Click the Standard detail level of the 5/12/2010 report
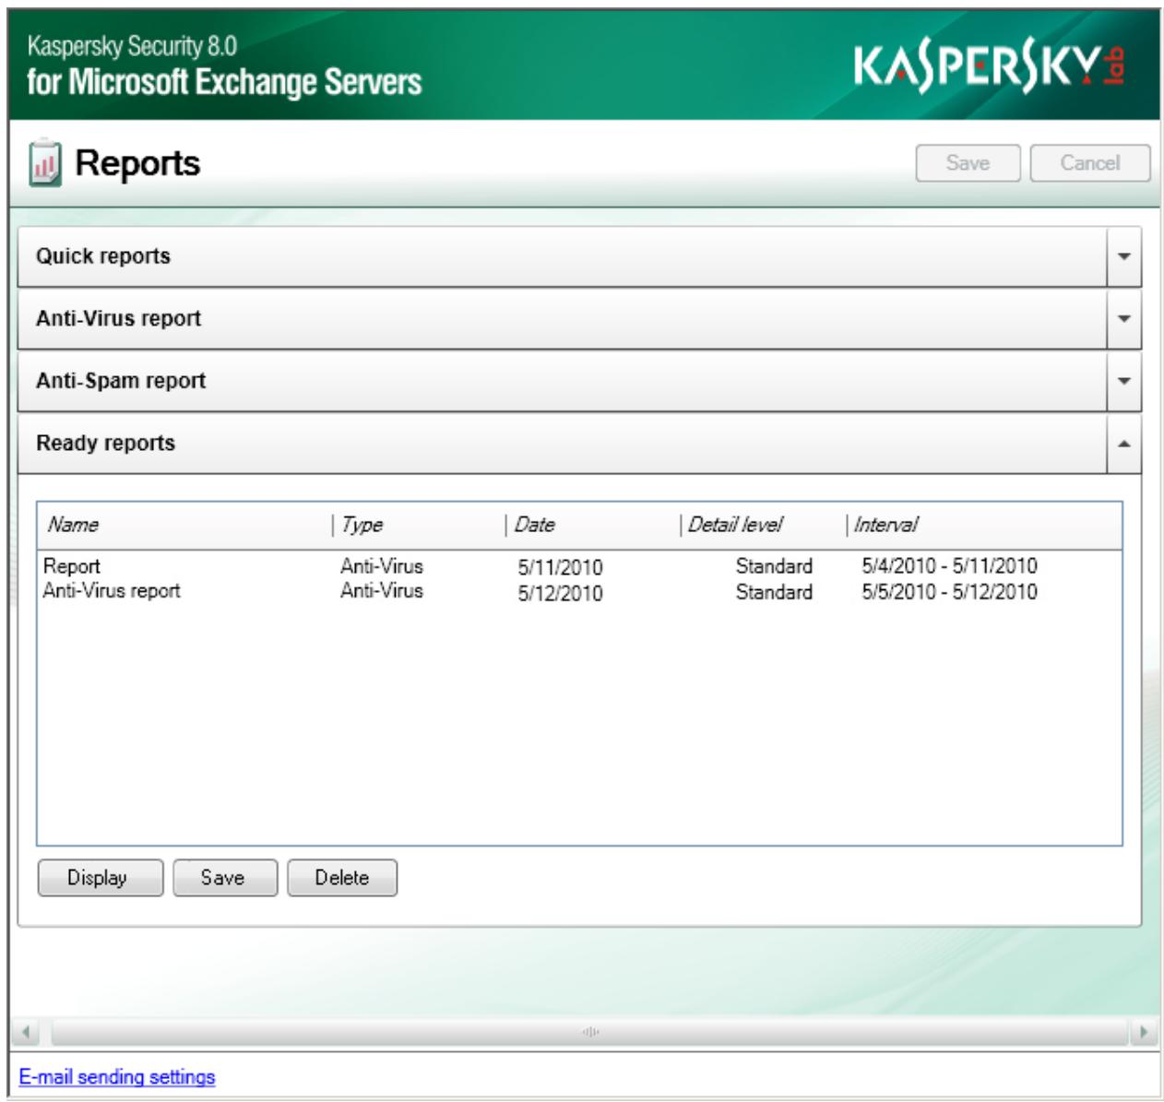 (774, 592)
